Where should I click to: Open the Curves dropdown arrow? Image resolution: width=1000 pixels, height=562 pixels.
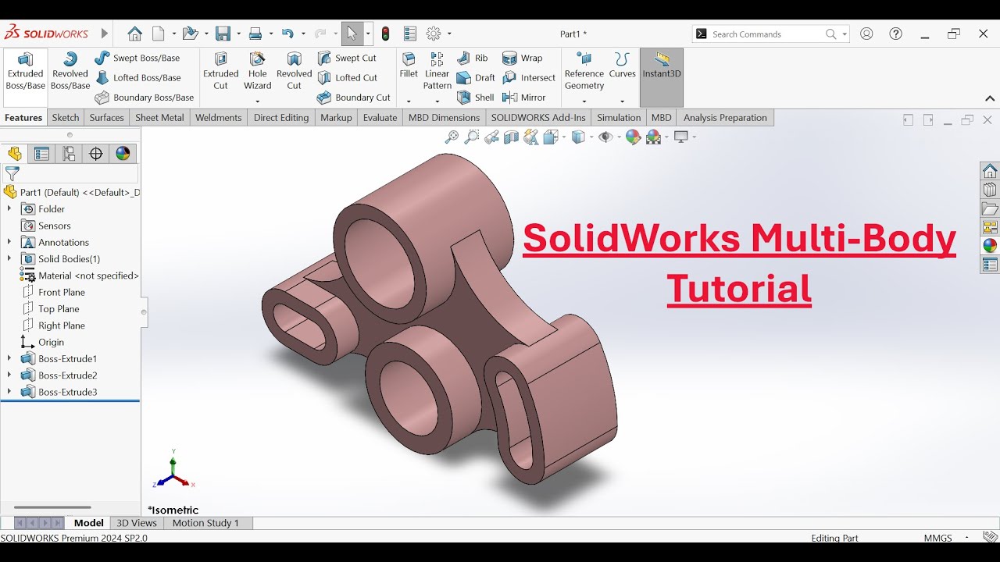click(x=623, y=101)
